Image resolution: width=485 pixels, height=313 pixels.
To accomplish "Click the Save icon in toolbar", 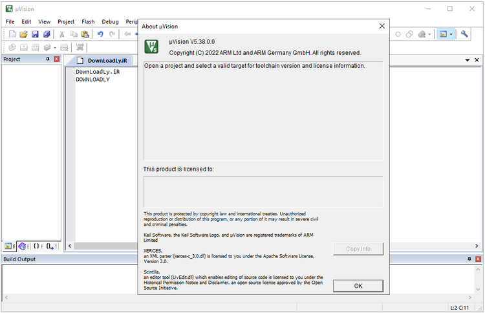I will tap(35, 34).
